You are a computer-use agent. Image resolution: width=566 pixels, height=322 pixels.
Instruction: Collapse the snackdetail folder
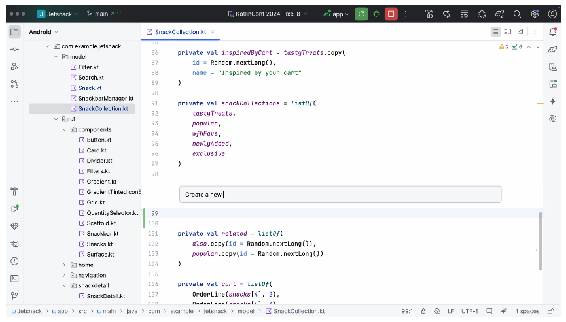64,285
